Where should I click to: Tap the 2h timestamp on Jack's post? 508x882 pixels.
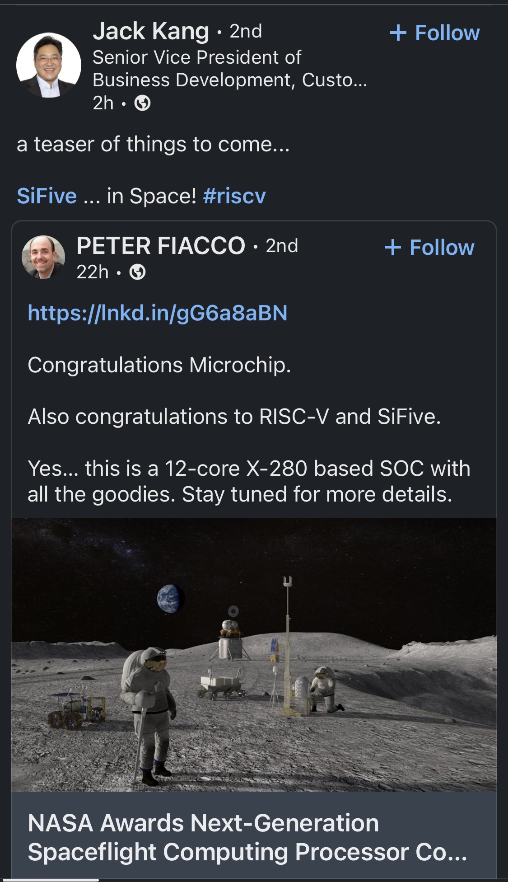(103, 103)
